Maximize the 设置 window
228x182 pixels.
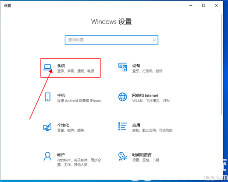coord(203,6)
